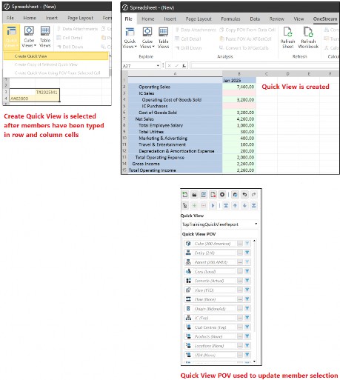
Task: Open the Quick Views dropdown in right ribbon
Action: (x=130, y=38)
